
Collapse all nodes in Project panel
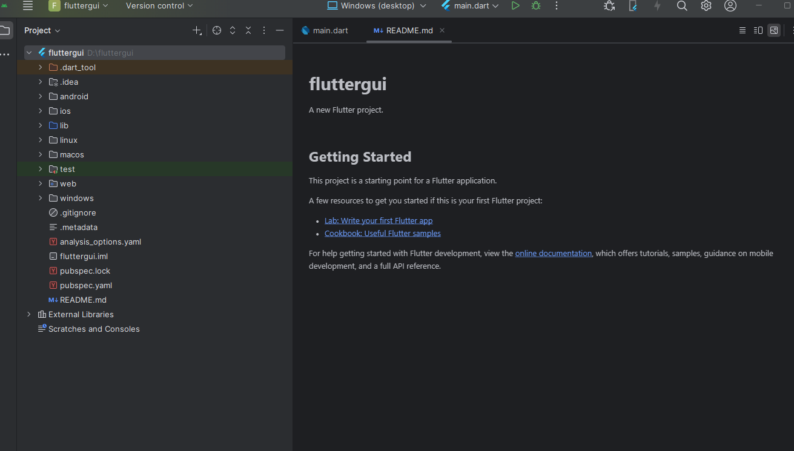point(248,30)
